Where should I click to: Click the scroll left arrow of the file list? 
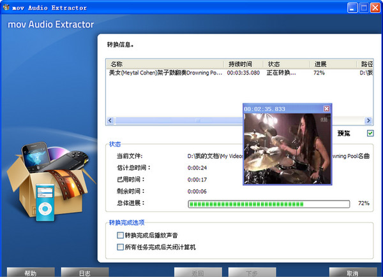click(x=110, y=120)
